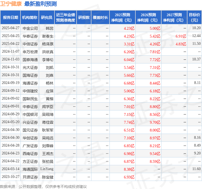Select institution 申万宏源

(30, 52)
